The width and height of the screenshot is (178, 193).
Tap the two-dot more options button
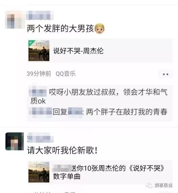tap(165, 74)
